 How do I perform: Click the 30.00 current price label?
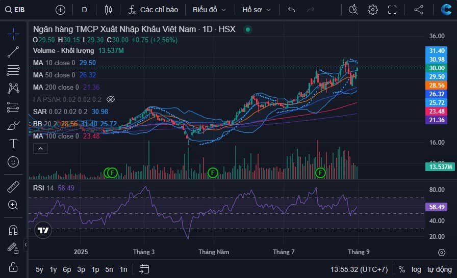coord(436,68)
